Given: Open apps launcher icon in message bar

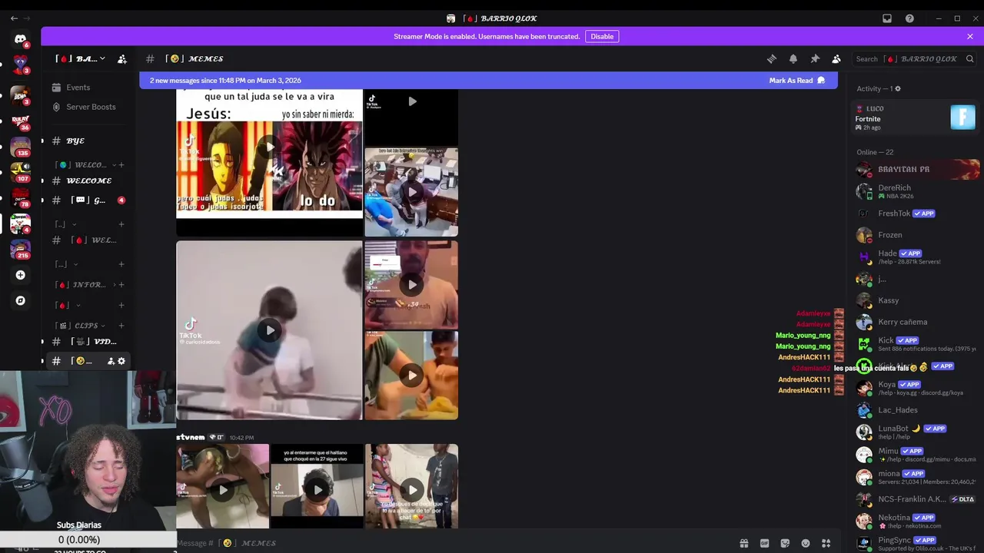Looking at the screenshot, I should coord(826,543).
